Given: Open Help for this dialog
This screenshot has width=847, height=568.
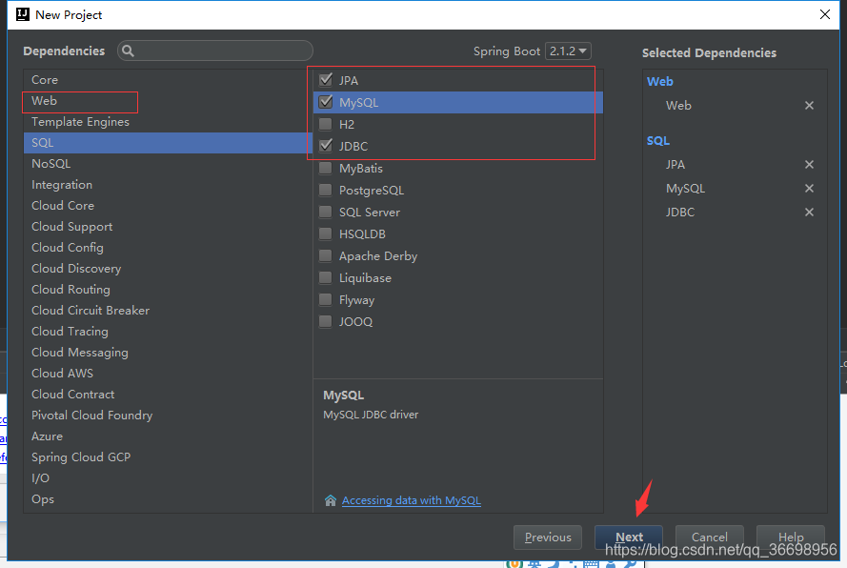Looking at the screenshot, I should pyautogui.click(x=790, y=538).
